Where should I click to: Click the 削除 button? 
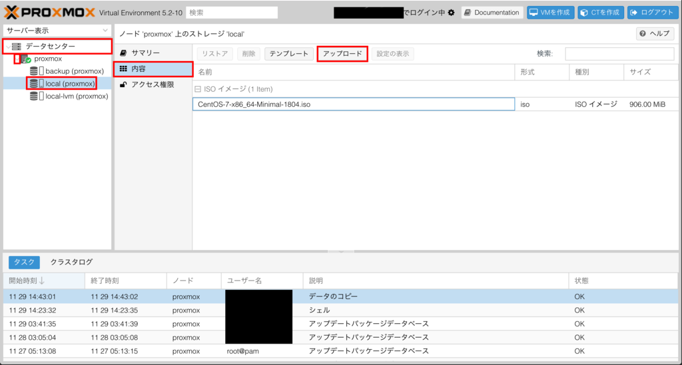(249, 54)
